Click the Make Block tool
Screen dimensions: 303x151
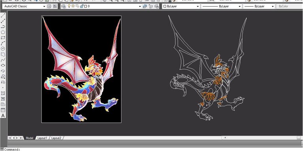[3, 82]
